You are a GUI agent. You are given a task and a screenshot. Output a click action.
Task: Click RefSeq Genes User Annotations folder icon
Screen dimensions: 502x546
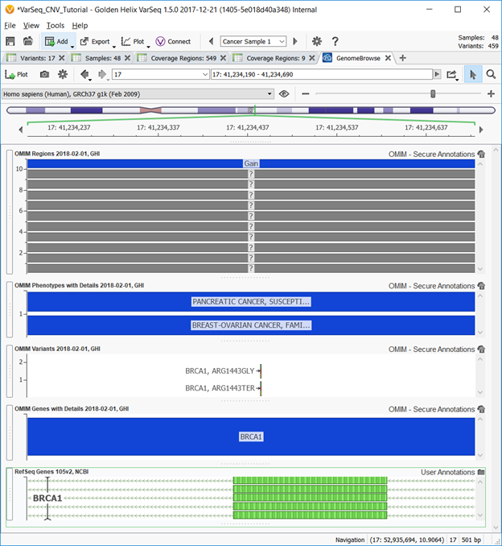[x=481, y=472]
